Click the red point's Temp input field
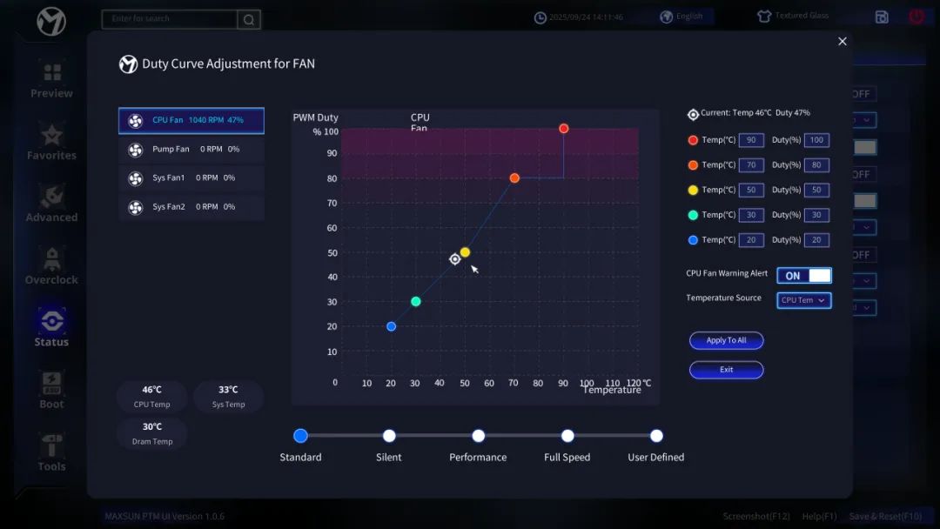 click(751, 140)
